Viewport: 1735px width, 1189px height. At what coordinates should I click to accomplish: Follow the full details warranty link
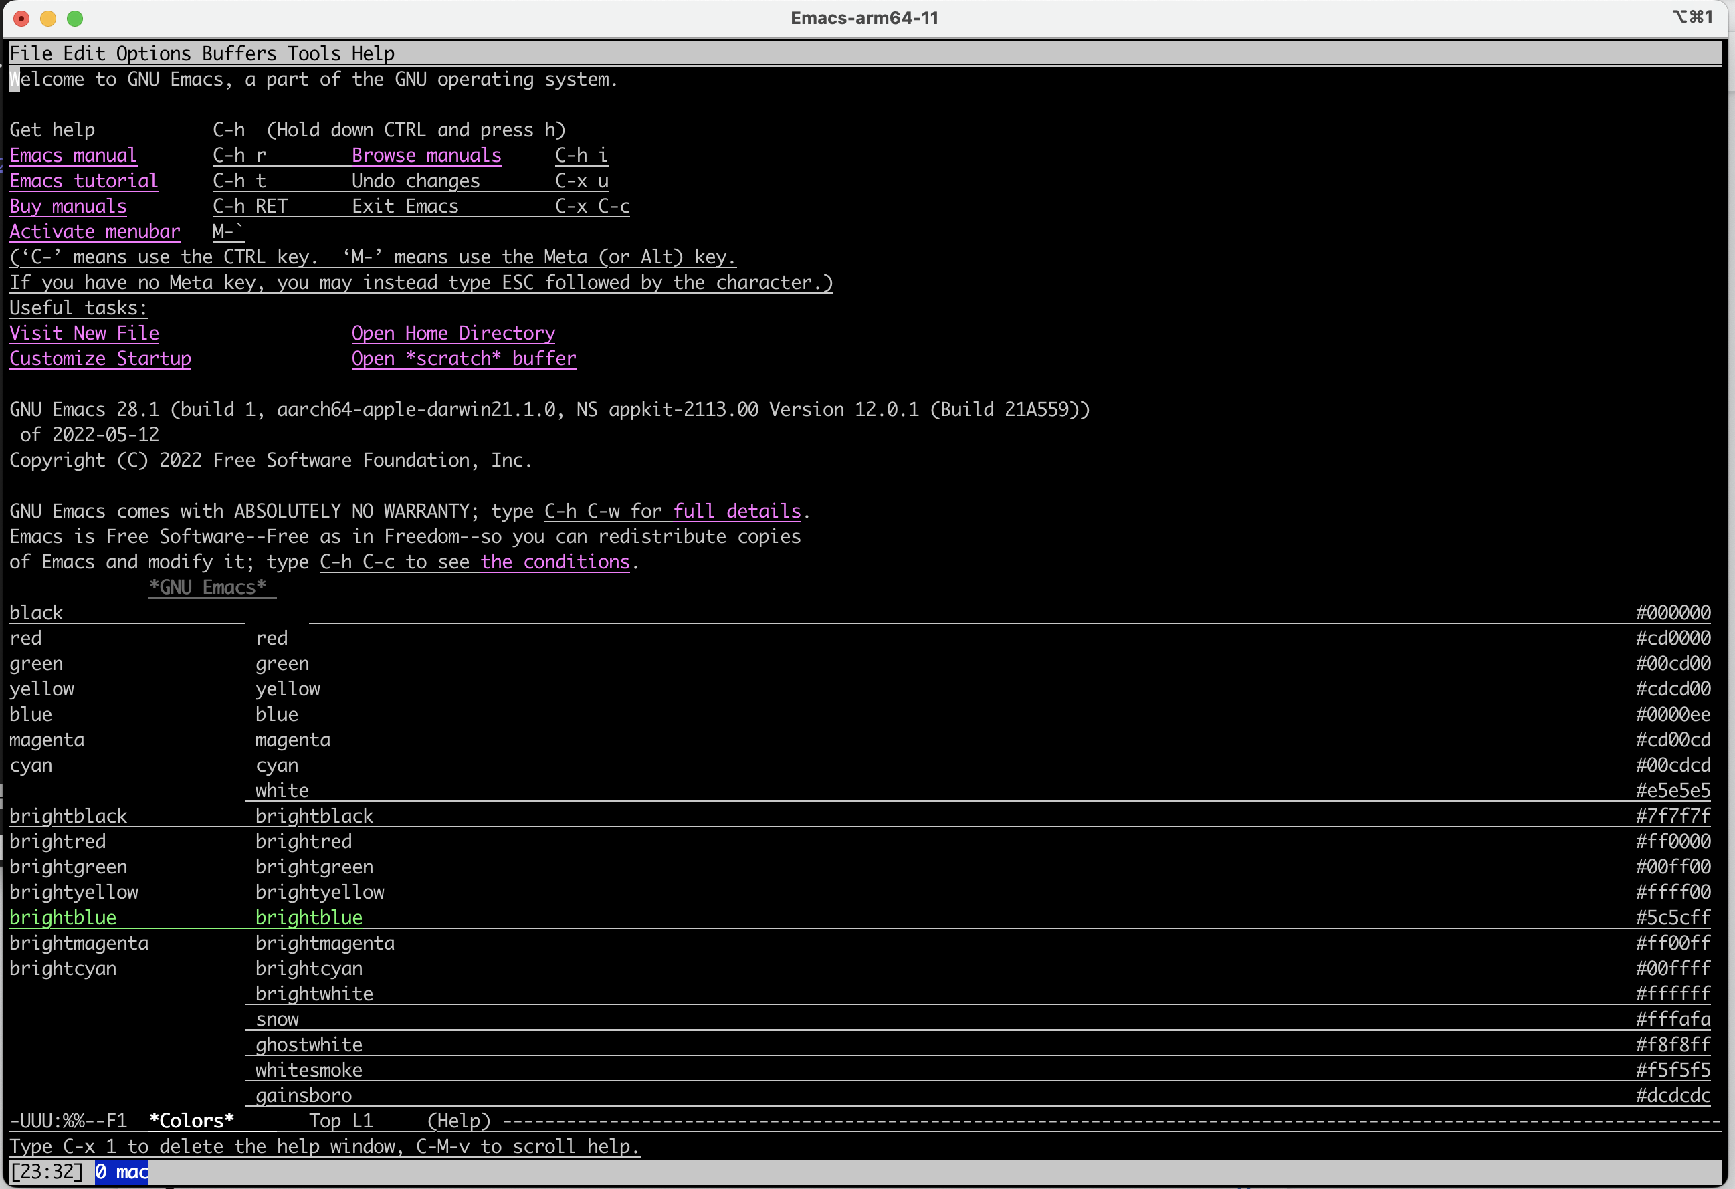[737, 510]
